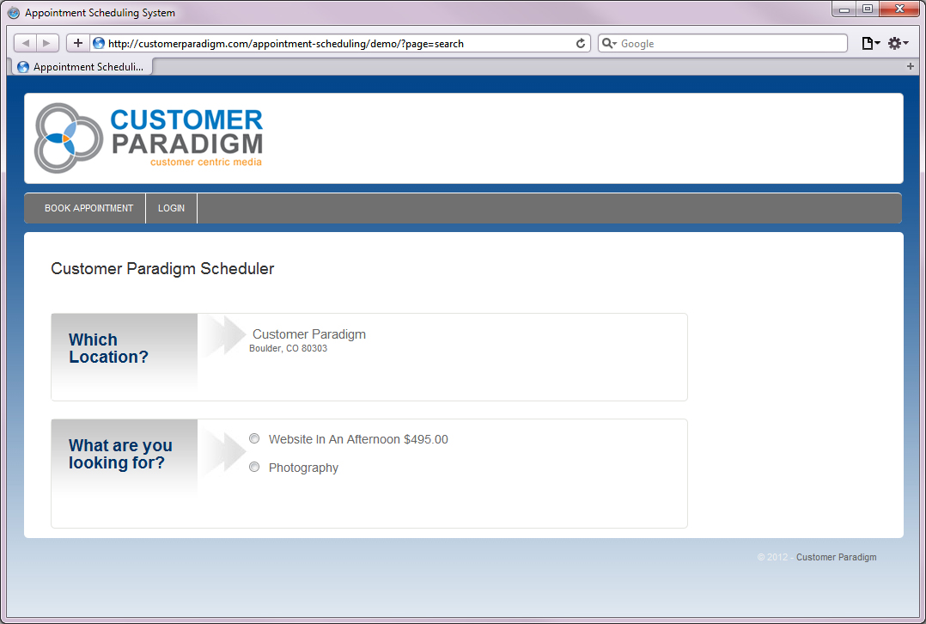Open the LOGIN menu item
Image resolution: width=926 pixels, height=624 pixels.
pos(171,208)
